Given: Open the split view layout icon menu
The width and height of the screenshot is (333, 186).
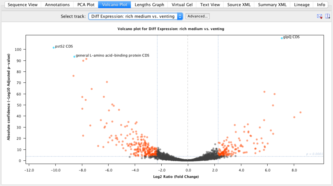Looking at the screenshot, I should tap(327, 16).
